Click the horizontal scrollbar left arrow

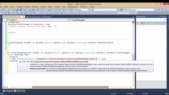pos(14,87)
